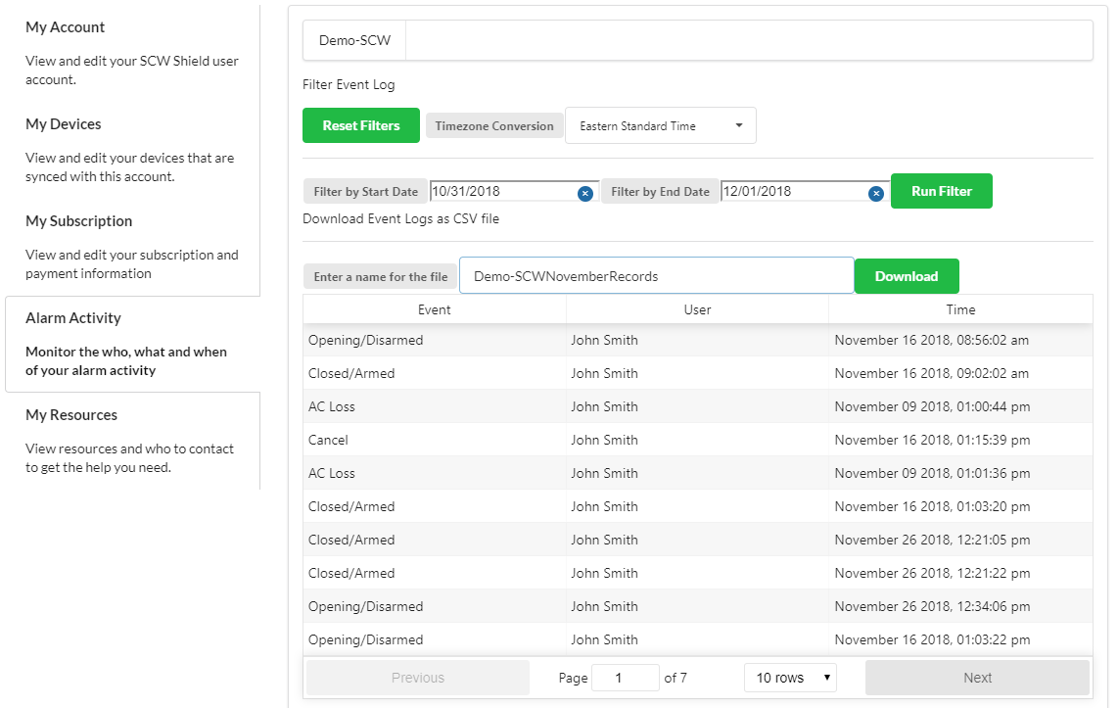
Task: Select the Cancel event row
Action: coord(697,440)
